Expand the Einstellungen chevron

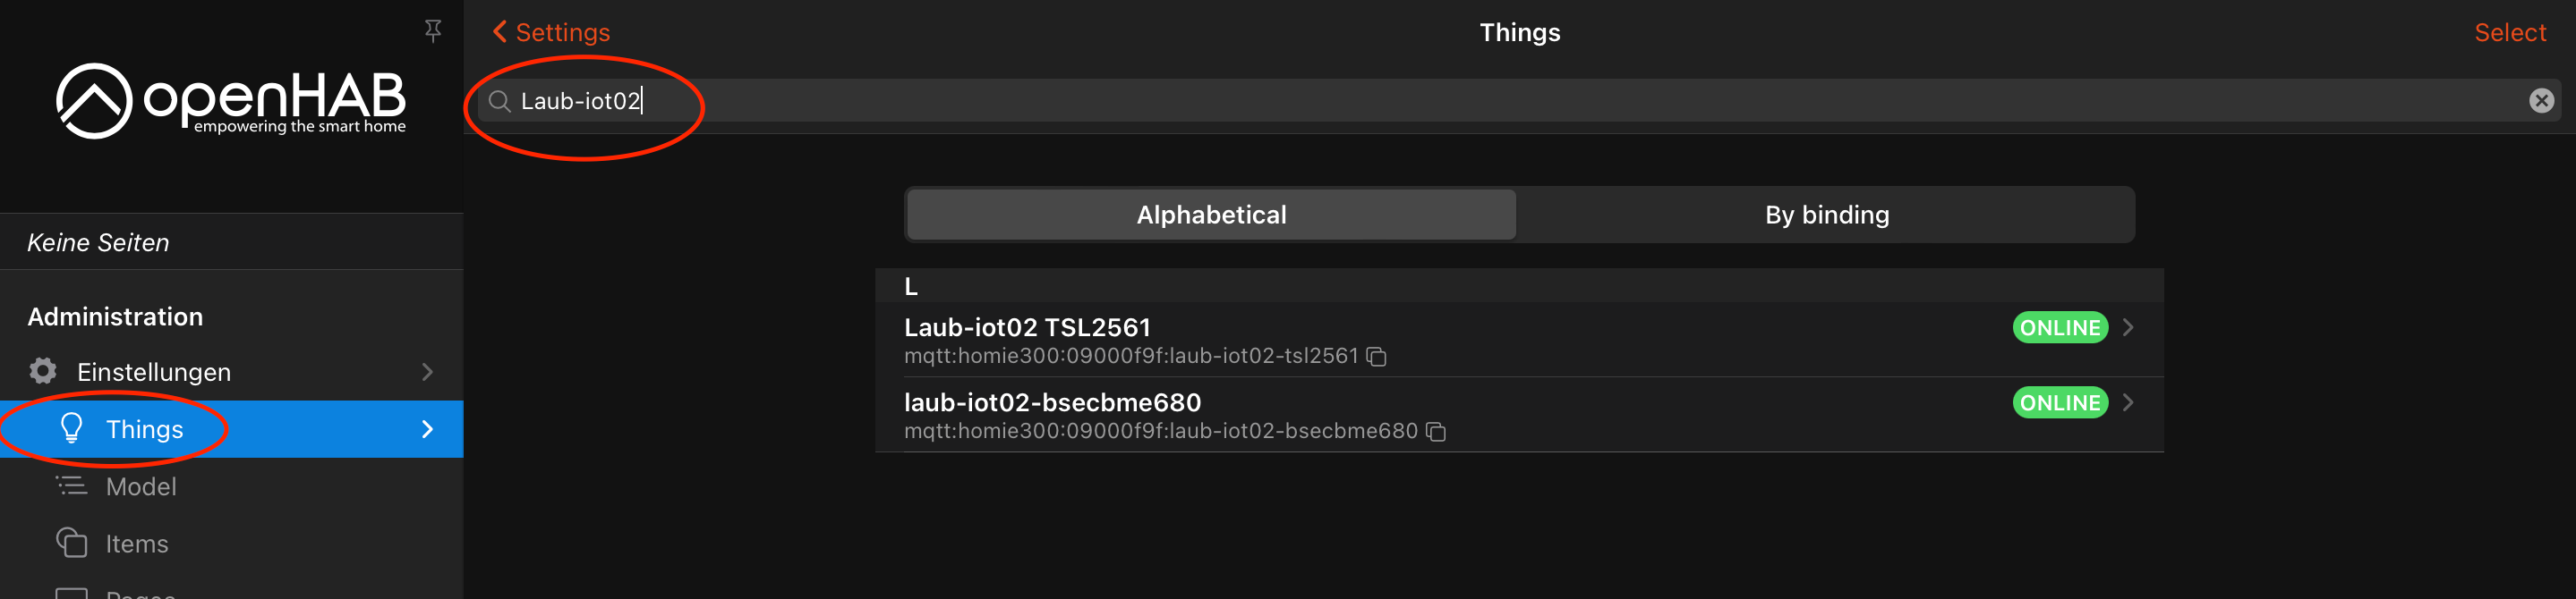[x=427, y=371]
